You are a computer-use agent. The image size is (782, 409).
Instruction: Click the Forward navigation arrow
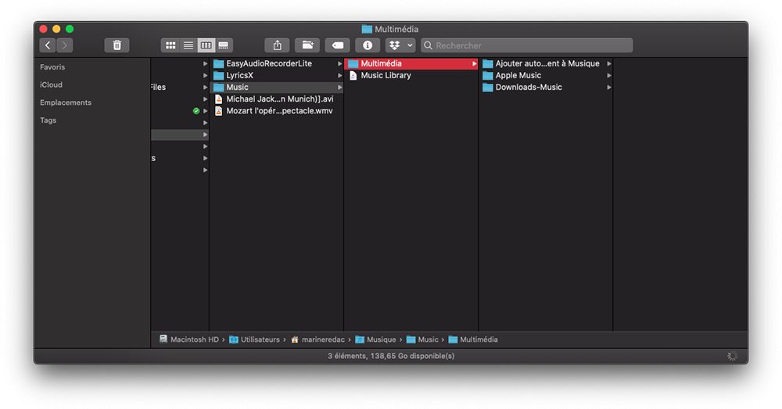point(64,45)
